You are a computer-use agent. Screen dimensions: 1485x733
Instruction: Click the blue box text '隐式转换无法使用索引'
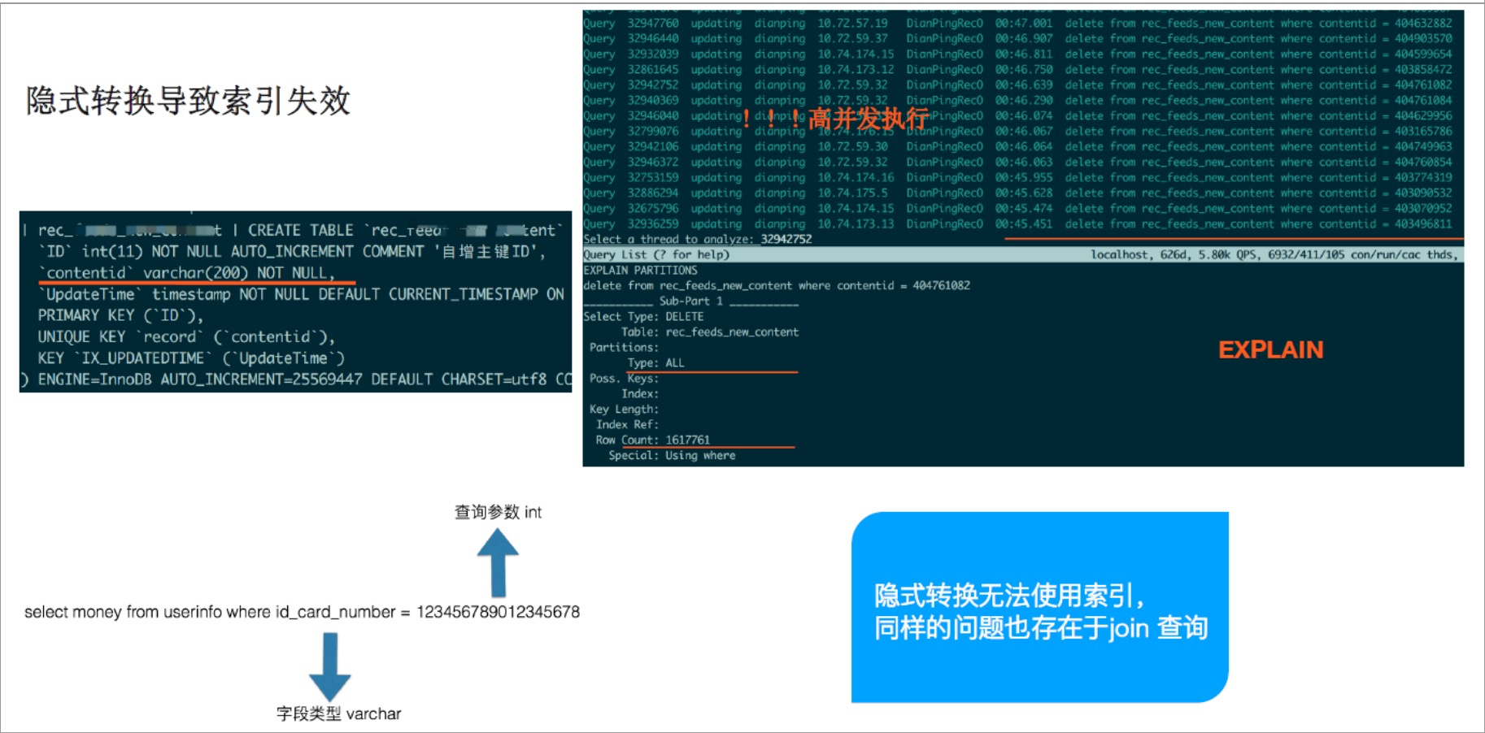(x=1008, y=596)
